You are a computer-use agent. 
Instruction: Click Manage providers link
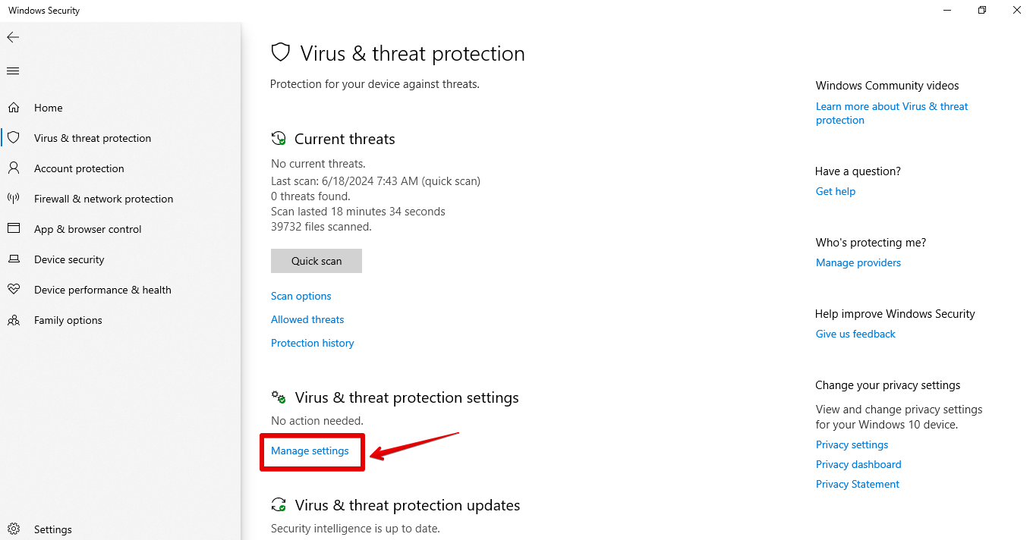coord(858,262)
